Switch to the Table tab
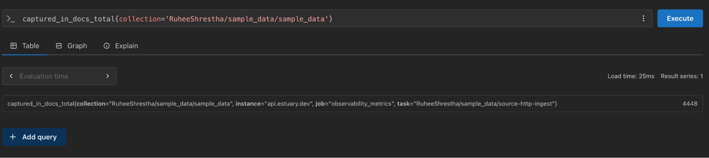709x158 pixels. click(x=24, y=46)
